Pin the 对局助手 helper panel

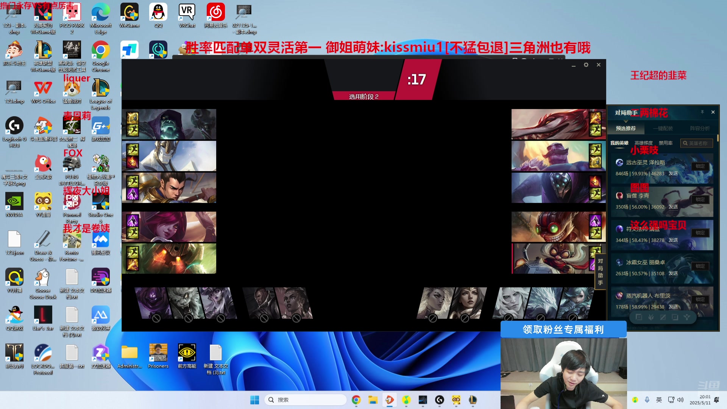pos(702,112)
